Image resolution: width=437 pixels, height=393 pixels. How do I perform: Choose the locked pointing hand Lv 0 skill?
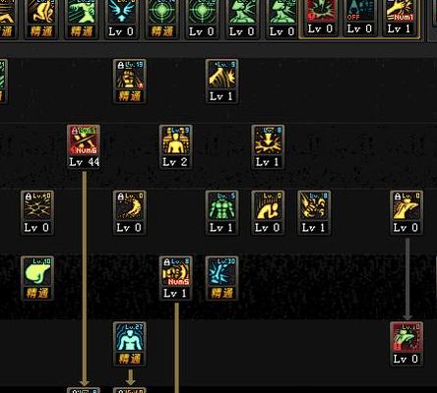tap(406, 212)
